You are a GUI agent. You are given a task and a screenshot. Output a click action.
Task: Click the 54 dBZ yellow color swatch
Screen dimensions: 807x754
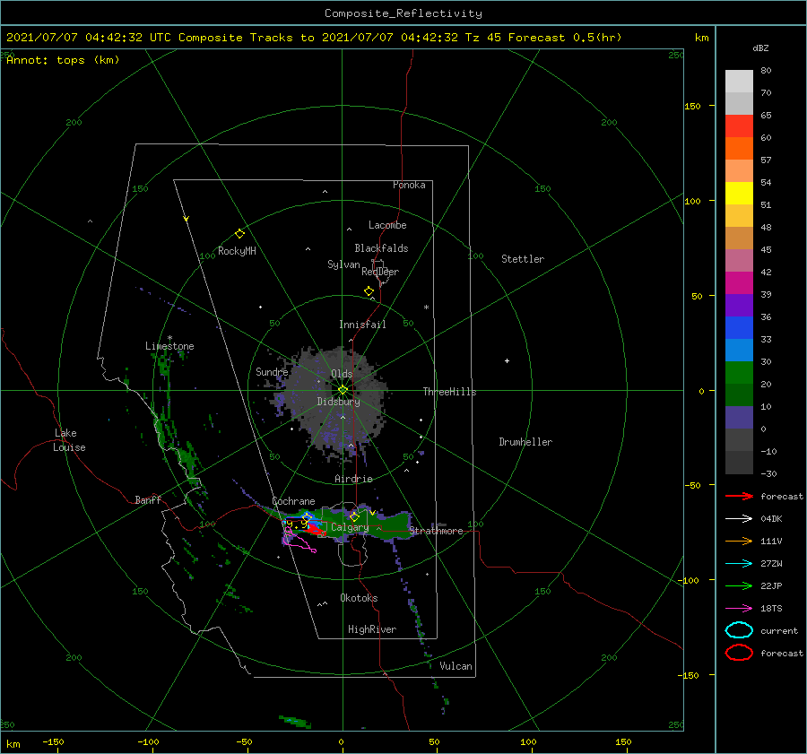739,193
